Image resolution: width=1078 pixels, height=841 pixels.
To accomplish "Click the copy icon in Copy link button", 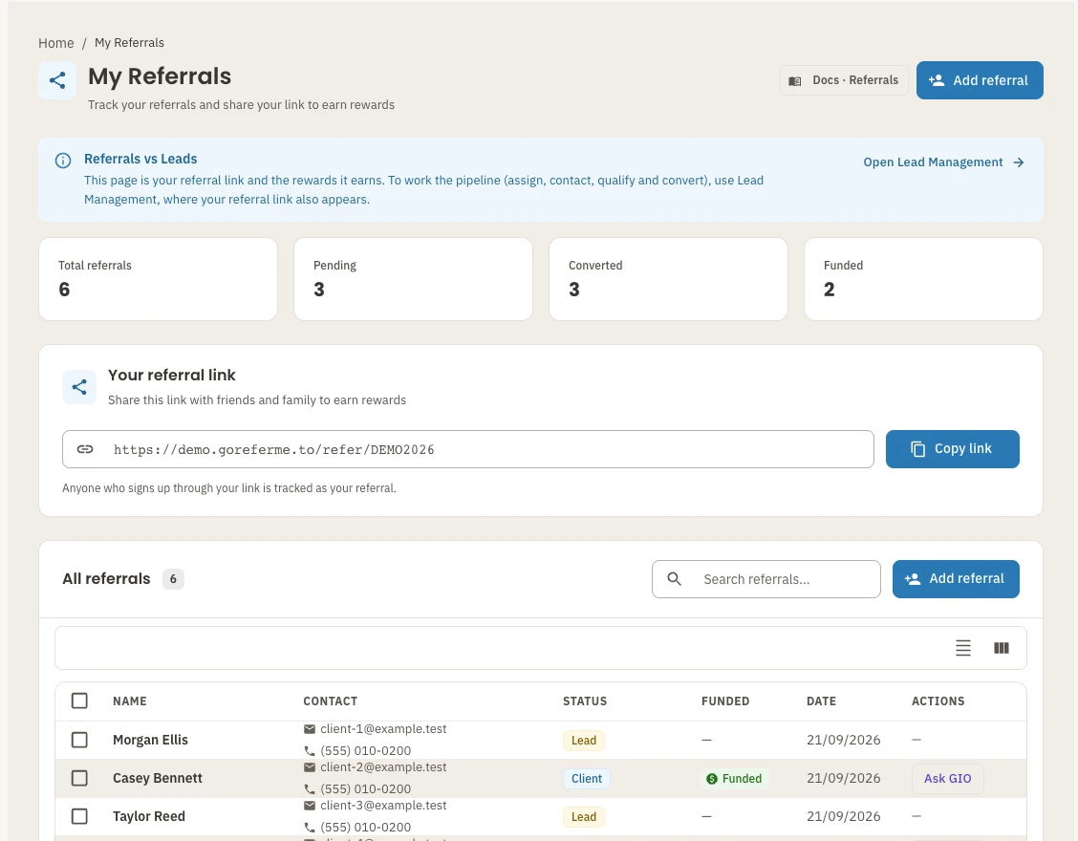I will click(x=917, y=449).
